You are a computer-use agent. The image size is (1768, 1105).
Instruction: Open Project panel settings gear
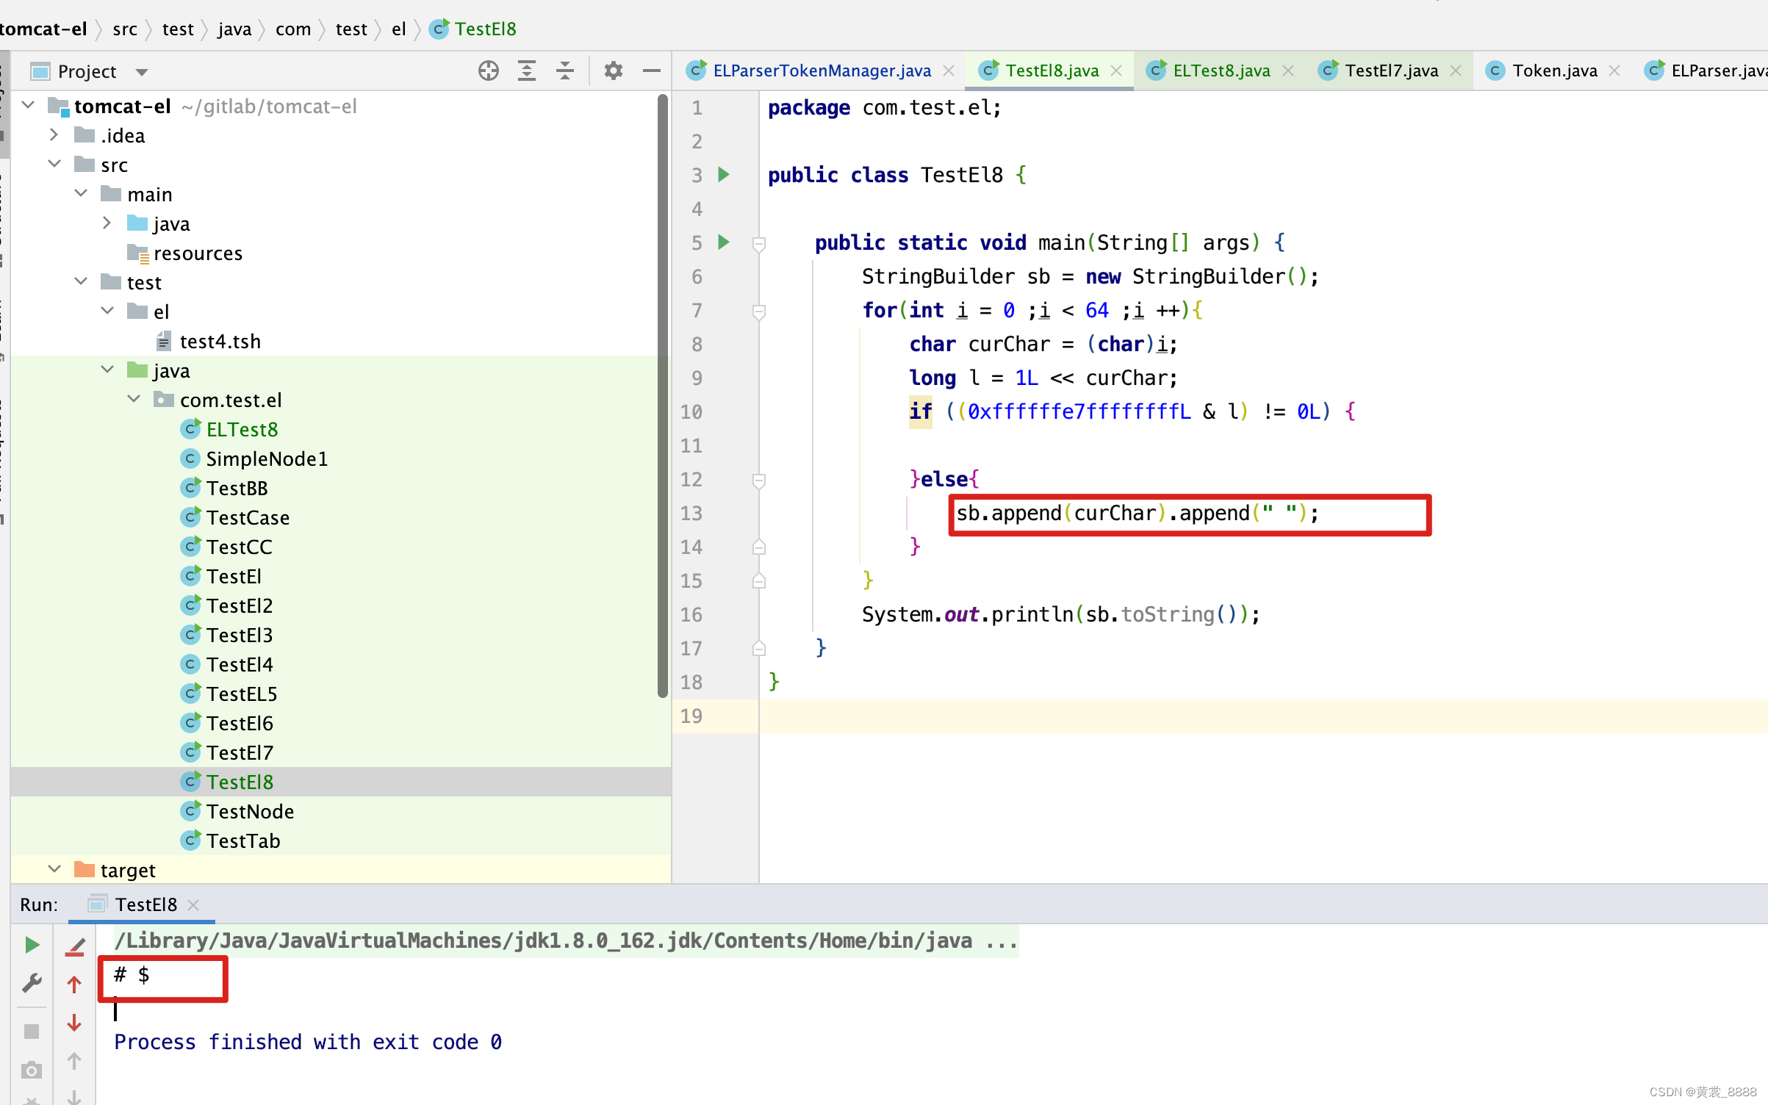[x=614, y=71]
